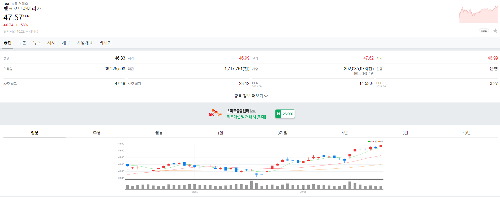This screenshot has height=197, width=500.
Task: Click the latest red candlestick on chart
Action: [x=381, y=146]
